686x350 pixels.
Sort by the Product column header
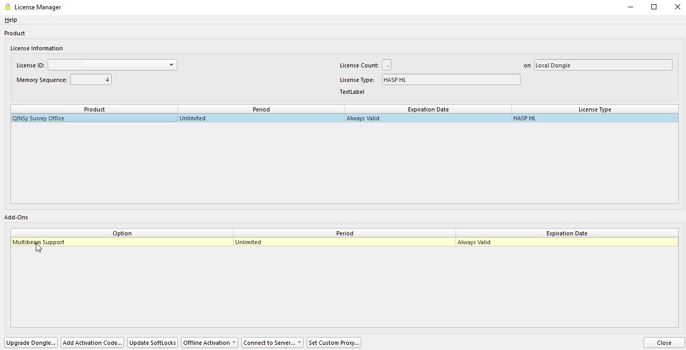(x=94, y=109)
